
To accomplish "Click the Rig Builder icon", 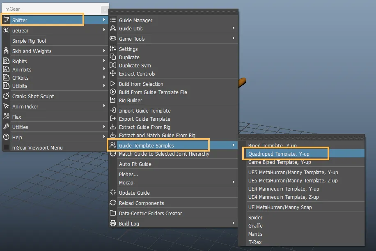I will point(113,100).
